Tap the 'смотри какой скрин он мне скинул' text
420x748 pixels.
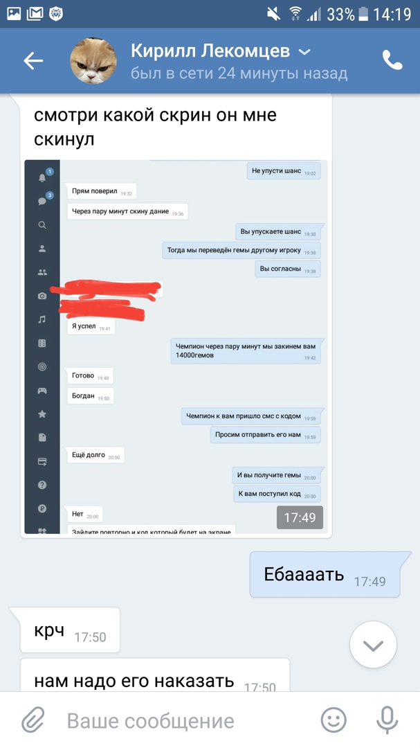coord(155,127)
